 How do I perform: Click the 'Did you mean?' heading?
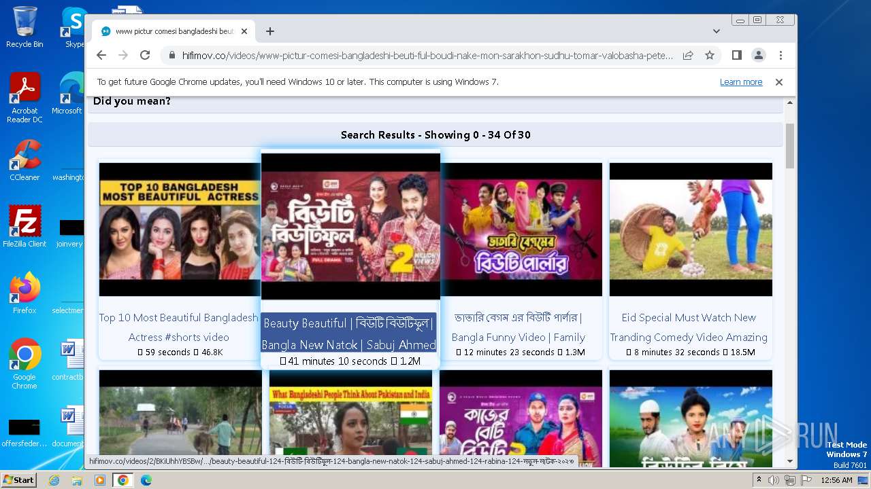click(x=132, y=101)
